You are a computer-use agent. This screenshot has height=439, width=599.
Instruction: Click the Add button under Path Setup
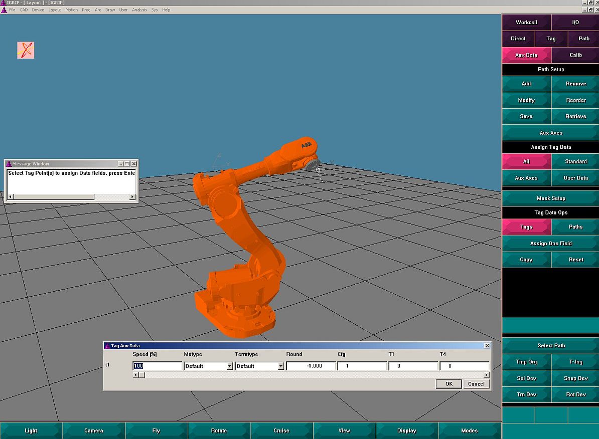pos(526,84)
